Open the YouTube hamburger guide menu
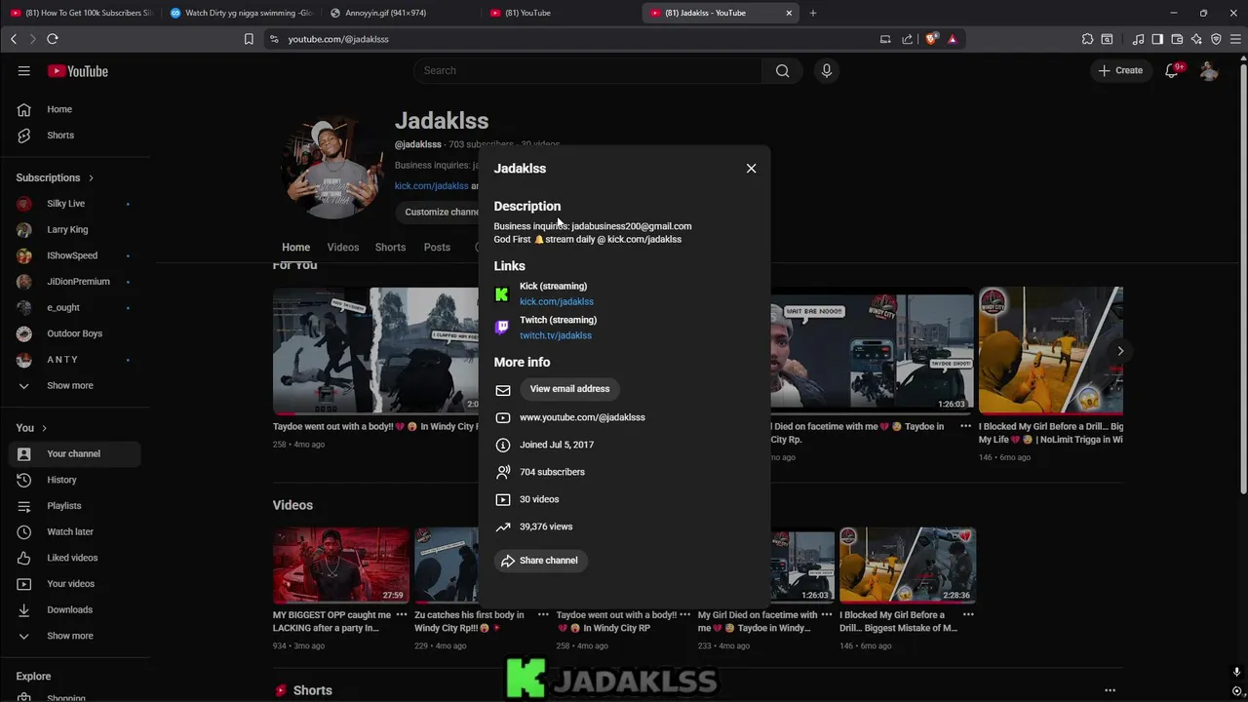Screen dimensions: 1248x702 [23, 71]
